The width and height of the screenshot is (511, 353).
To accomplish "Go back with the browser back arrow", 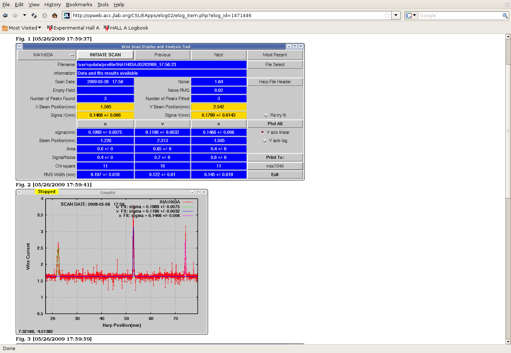I will (x=5, y=15).
